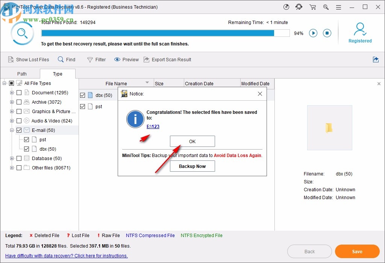385x263 pixels.
Task: Click the Audio & Video play icon
Action: [27, 121]
